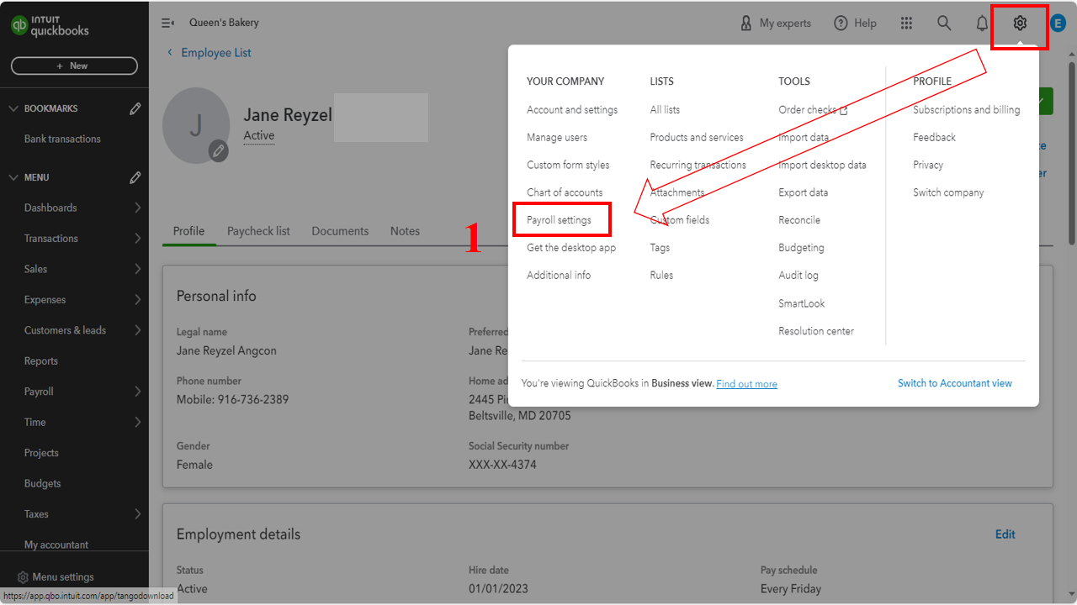Collapse the navigation menu icon
This screenshot has height=605, width=1077.
pyautogui.click(x=168, y=24)
